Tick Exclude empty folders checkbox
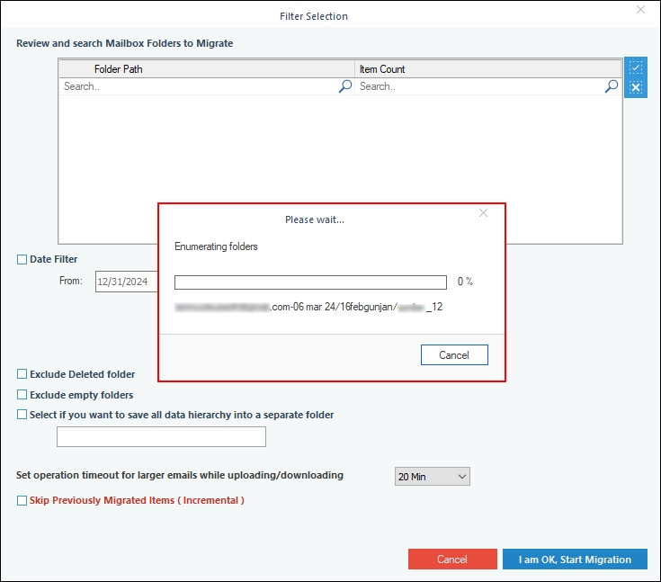661x582 pixels. tap(22, 395)
